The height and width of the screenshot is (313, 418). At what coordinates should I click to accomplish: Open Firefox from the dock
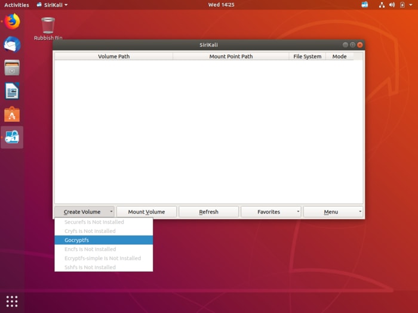click(x=12, y=22)
